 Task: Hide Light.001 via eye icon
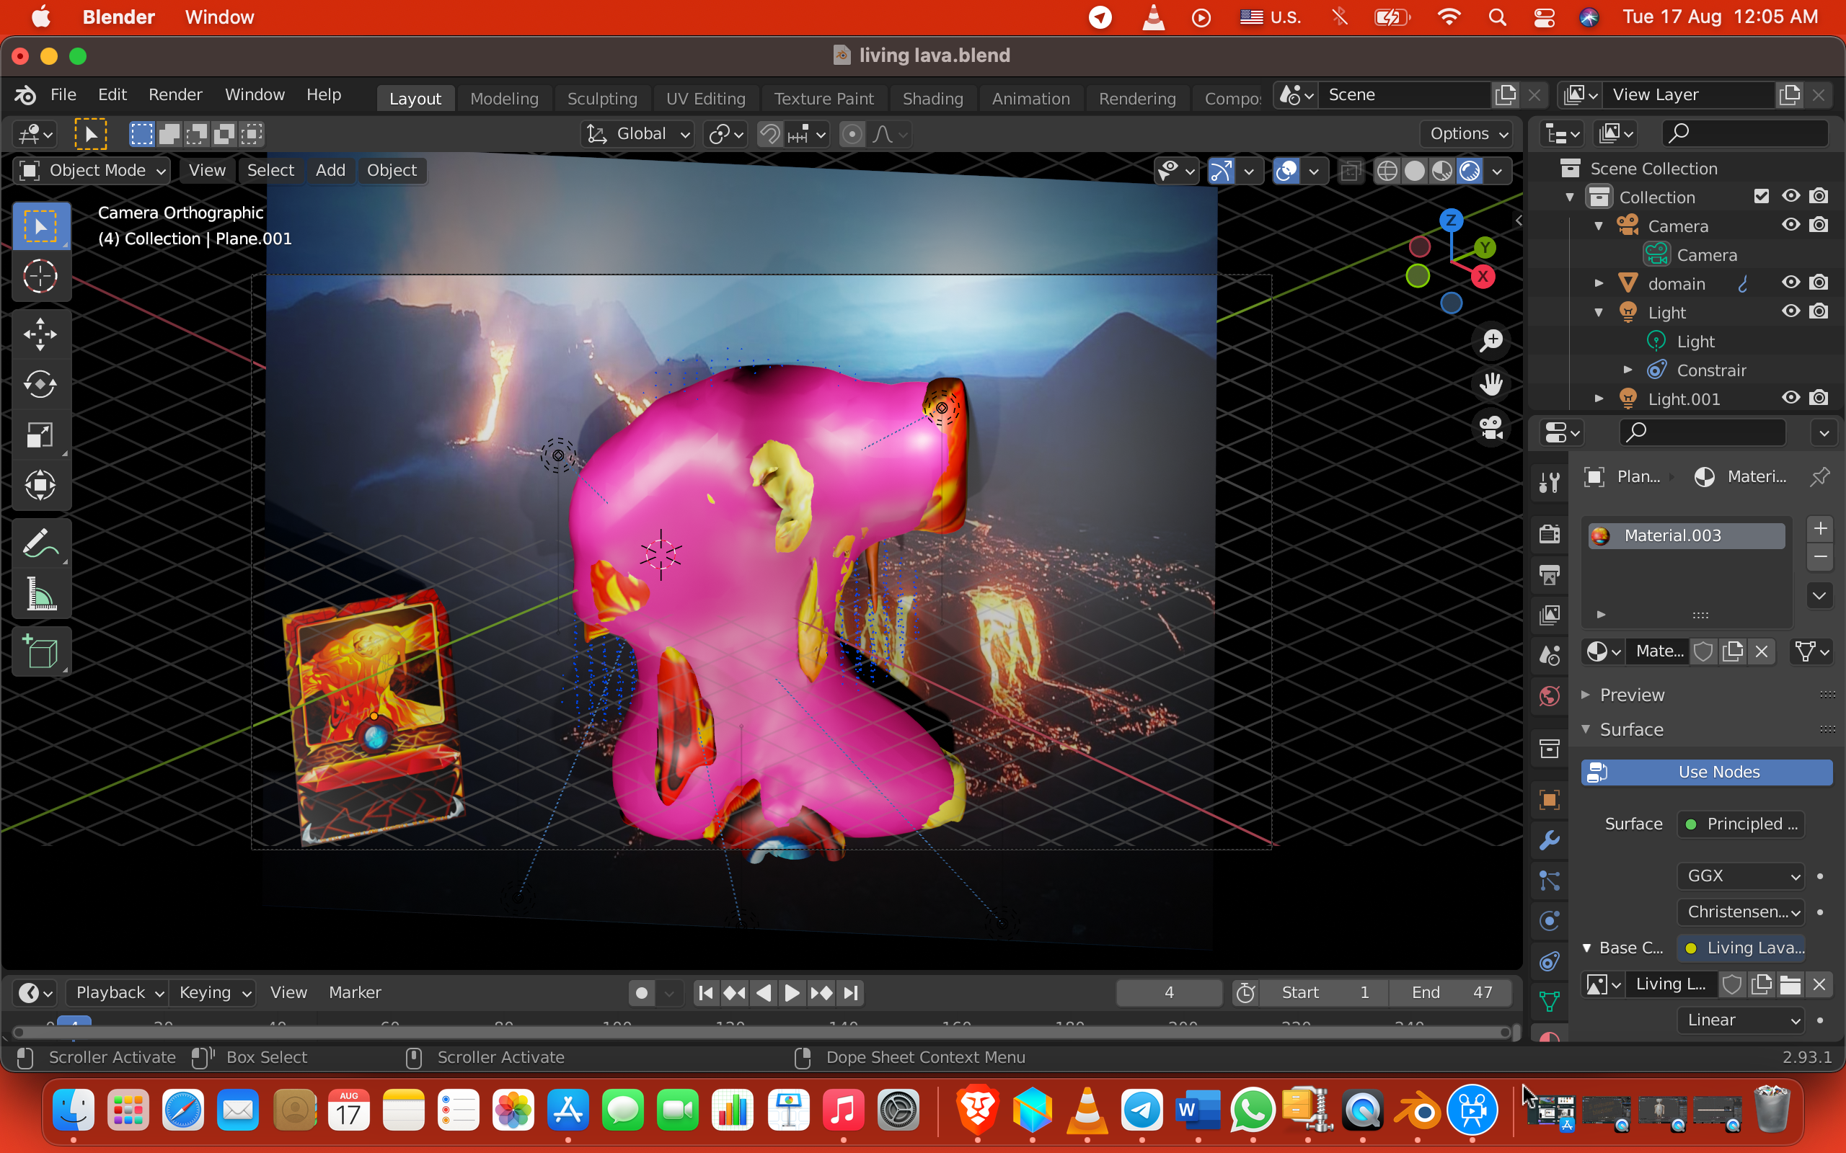click(x=1790, y=398)
